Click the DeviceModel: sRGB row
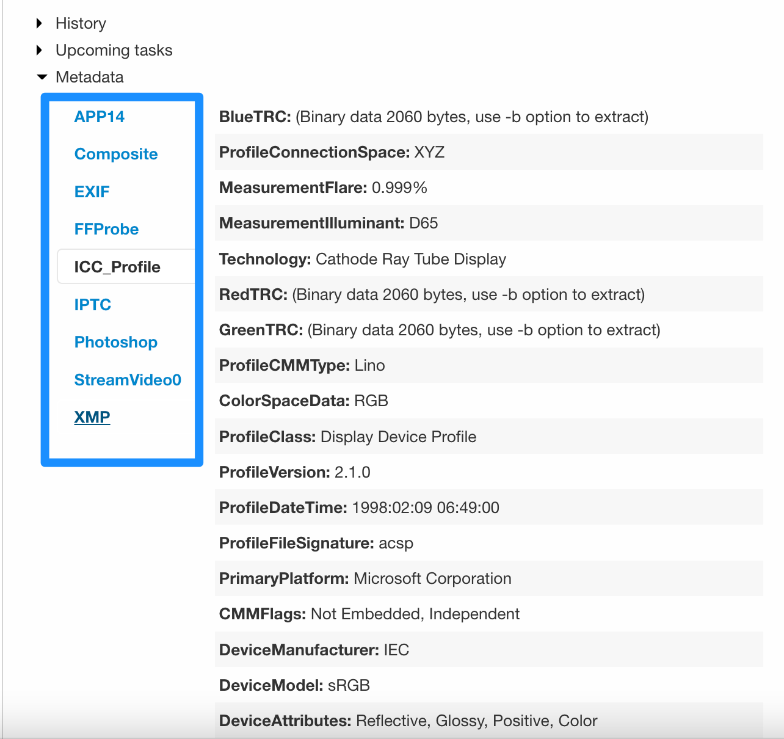Image resolution: width=784 pixels, height=739 pixels. point(489,685)
